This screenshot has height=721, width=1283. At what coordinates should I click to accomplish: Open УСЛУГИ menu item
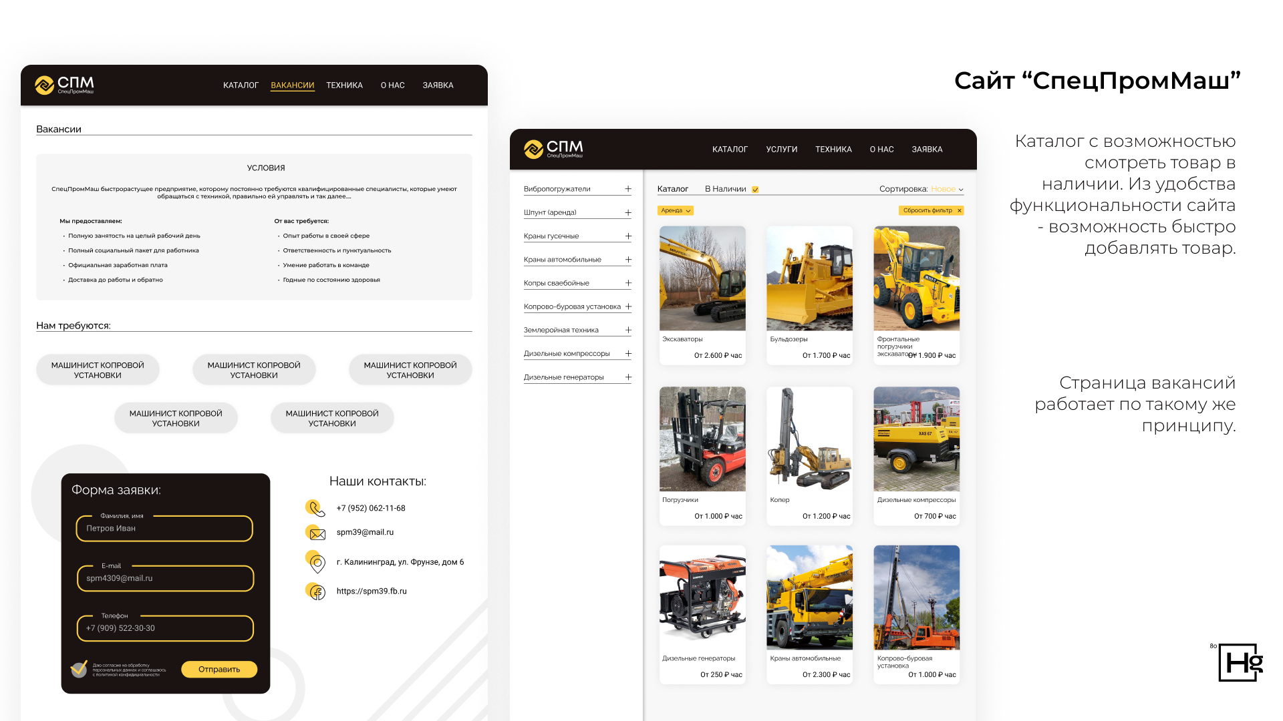[782, 150]
